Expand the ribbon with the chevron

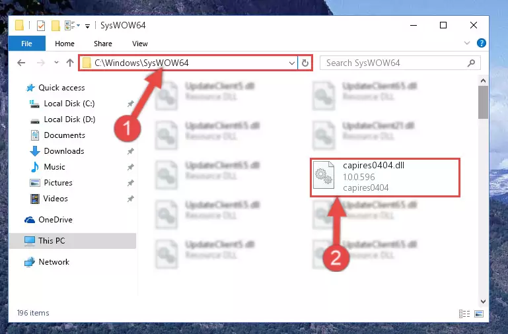tap(467, 43)
